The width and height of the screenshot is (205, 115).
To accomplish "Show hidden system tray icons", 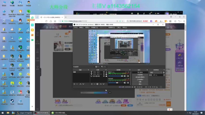I will pyautogui.click(x=188, y=113).
